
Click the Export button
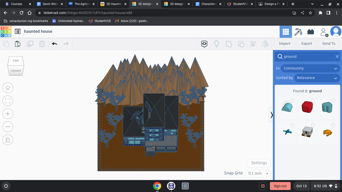pyautogui.click(x=306, y=43)
